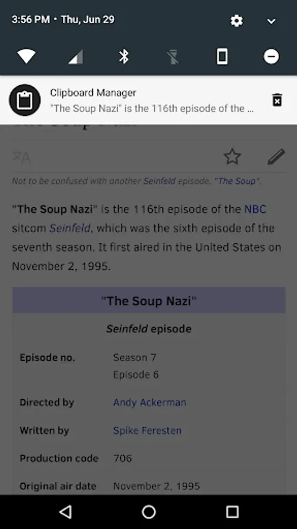Toggle Bluetooth quick setting
Image resolution: width=297 pixels, height=529 pixels.
click(124, 56)
